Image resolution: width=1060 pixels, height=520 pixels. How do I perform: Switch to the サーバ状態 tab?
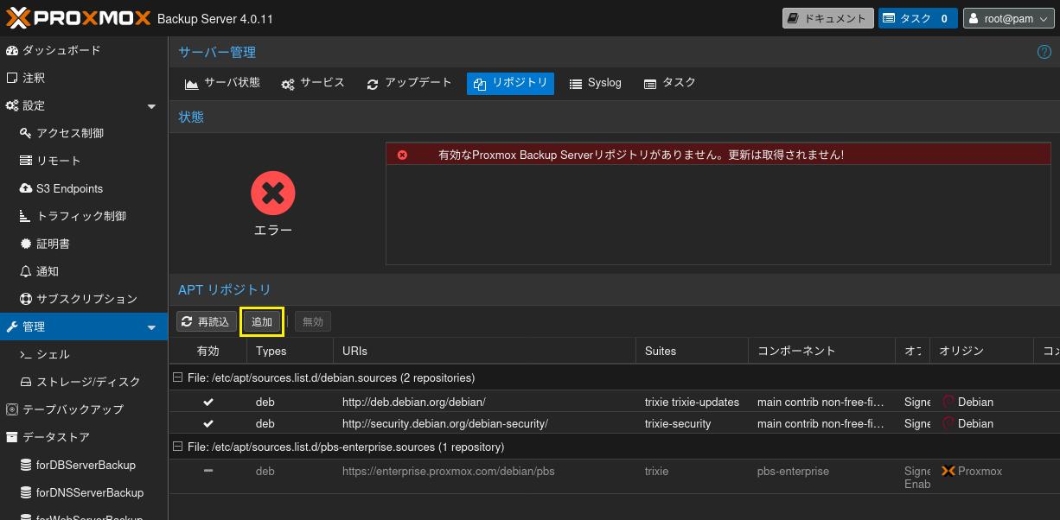pyautogui.click(x=222, y=83)
